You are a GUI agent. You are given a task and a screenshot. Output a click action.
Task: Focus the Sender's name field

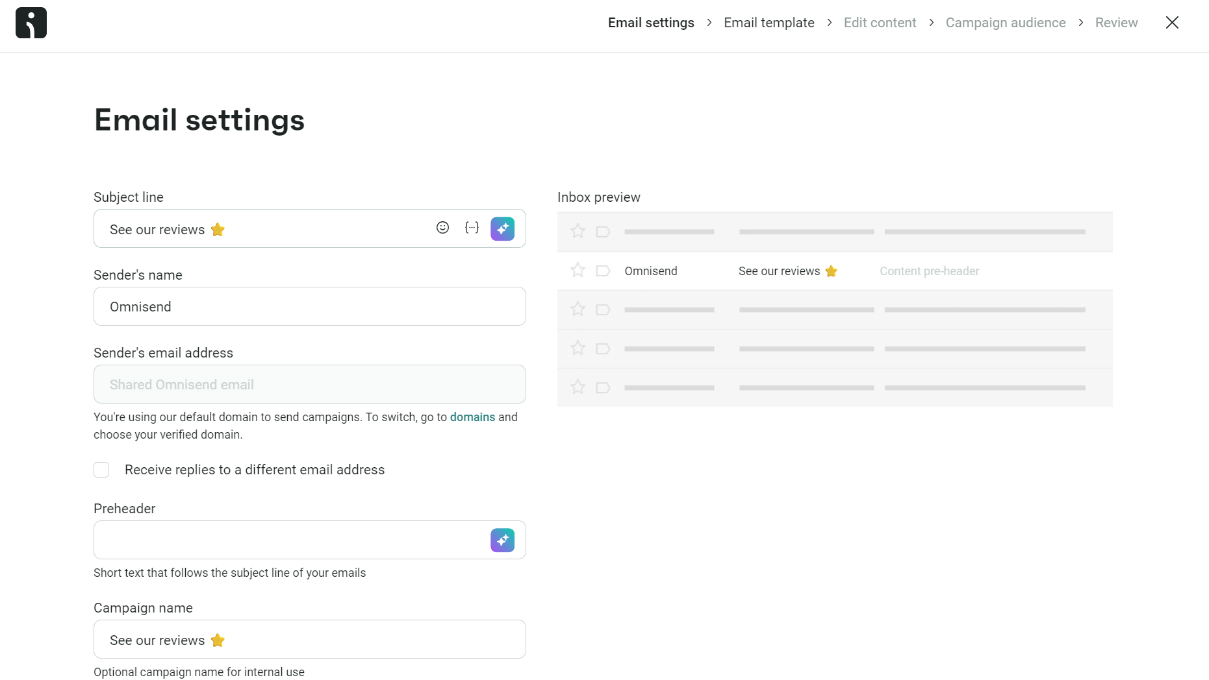(310, 306)
